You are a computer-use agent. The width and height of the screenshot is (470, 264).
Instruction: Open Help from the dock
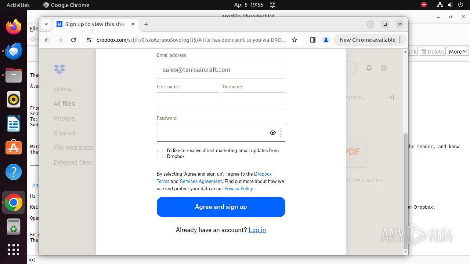(14, 172)
